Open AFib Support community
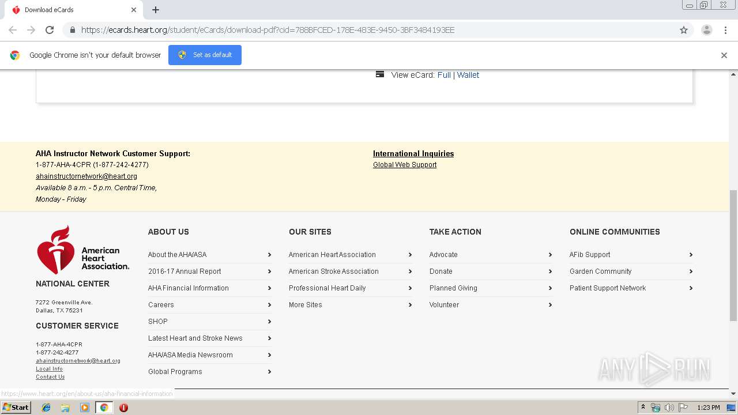Image resolution: width=738 pixels, height=415 pixels. (x=590, y=255)
